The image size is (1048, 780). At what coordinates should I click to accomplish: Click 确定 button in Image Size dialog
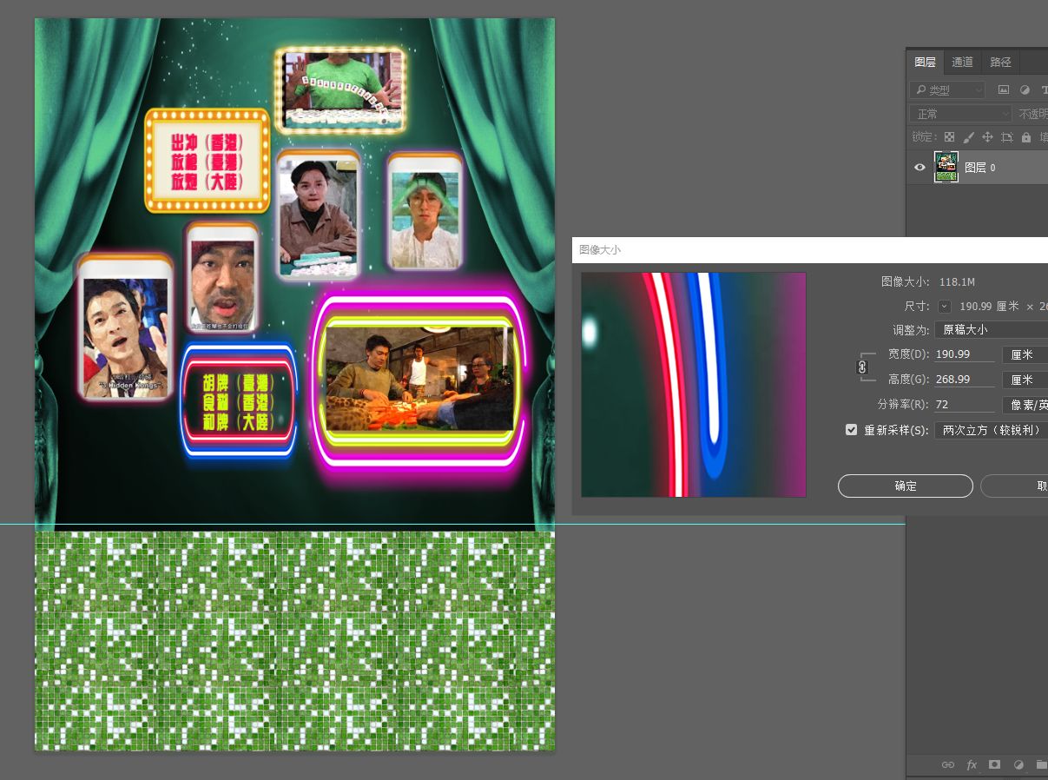click(906, 486)
